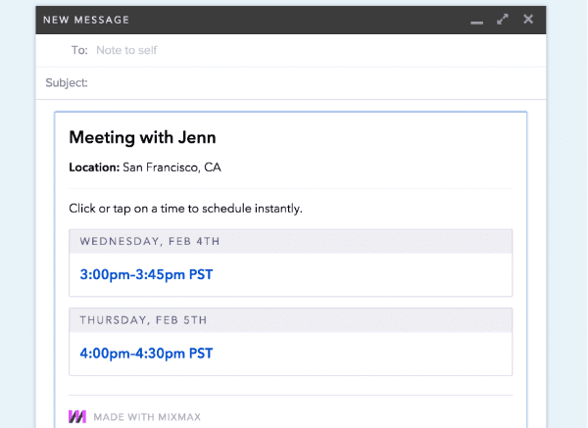Click the Mixmax logo icon

77,416
